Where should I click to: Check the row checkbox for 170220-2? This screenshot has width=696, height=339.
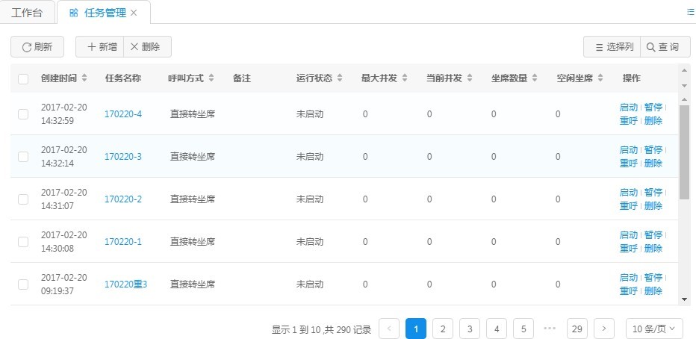[23, 199]
